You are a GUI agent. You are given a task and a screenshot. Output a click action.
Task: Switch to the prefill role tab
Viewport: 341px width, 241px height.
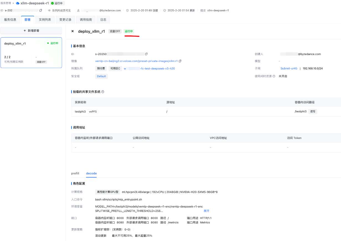[x=75, y=173]
